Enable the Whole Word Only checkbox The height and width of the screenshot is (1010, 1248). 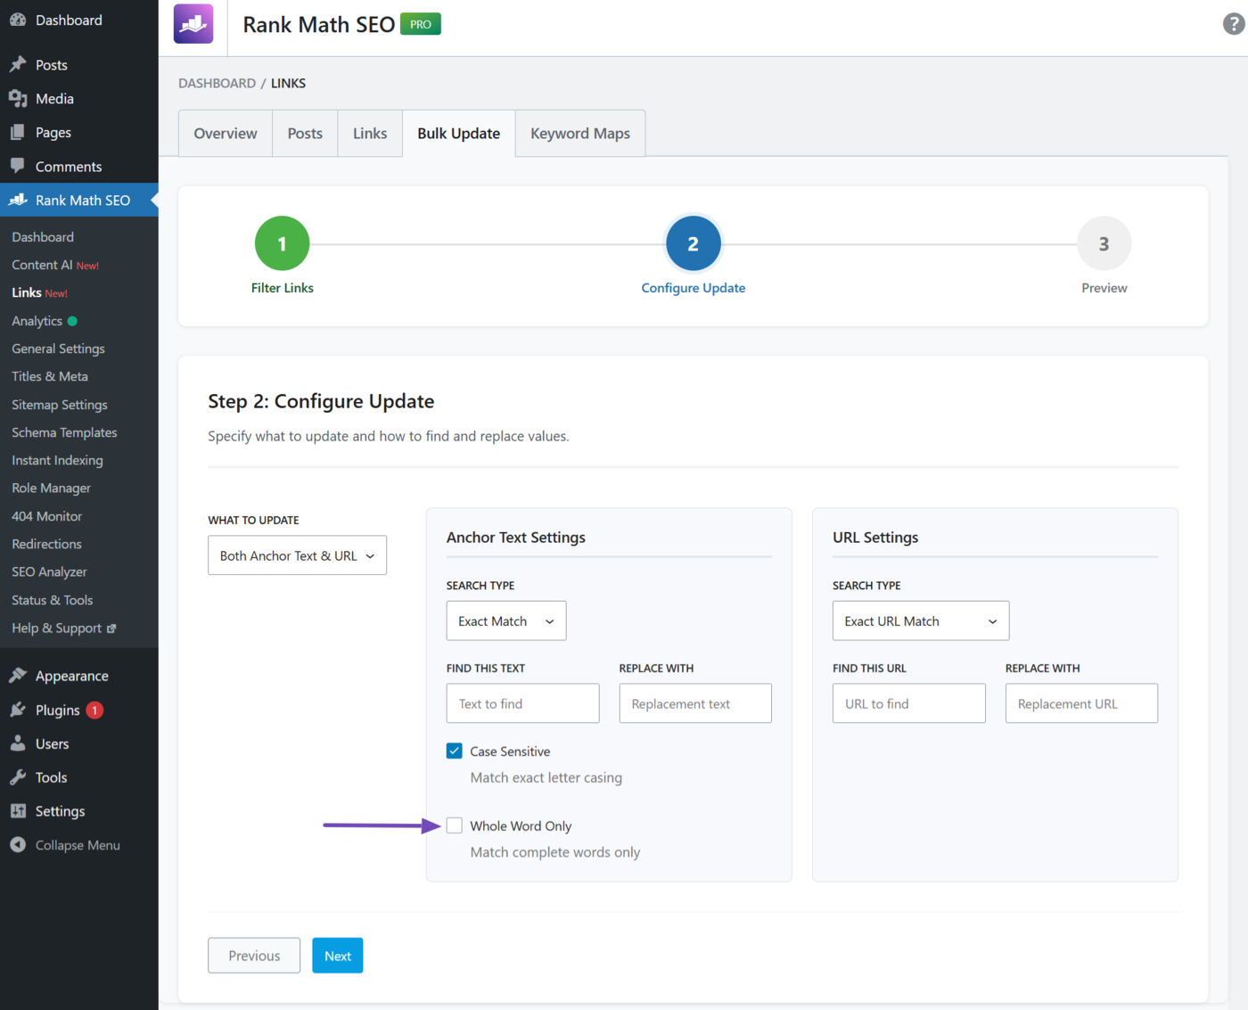(455, 825)
